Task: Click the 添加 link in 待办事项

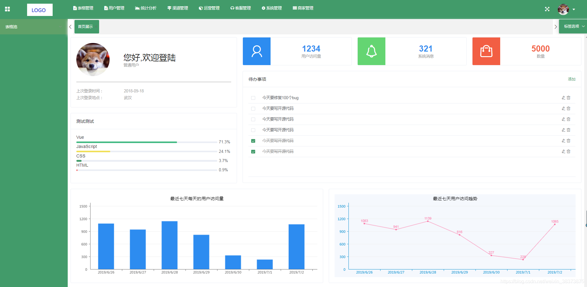Action: [572, 79]
